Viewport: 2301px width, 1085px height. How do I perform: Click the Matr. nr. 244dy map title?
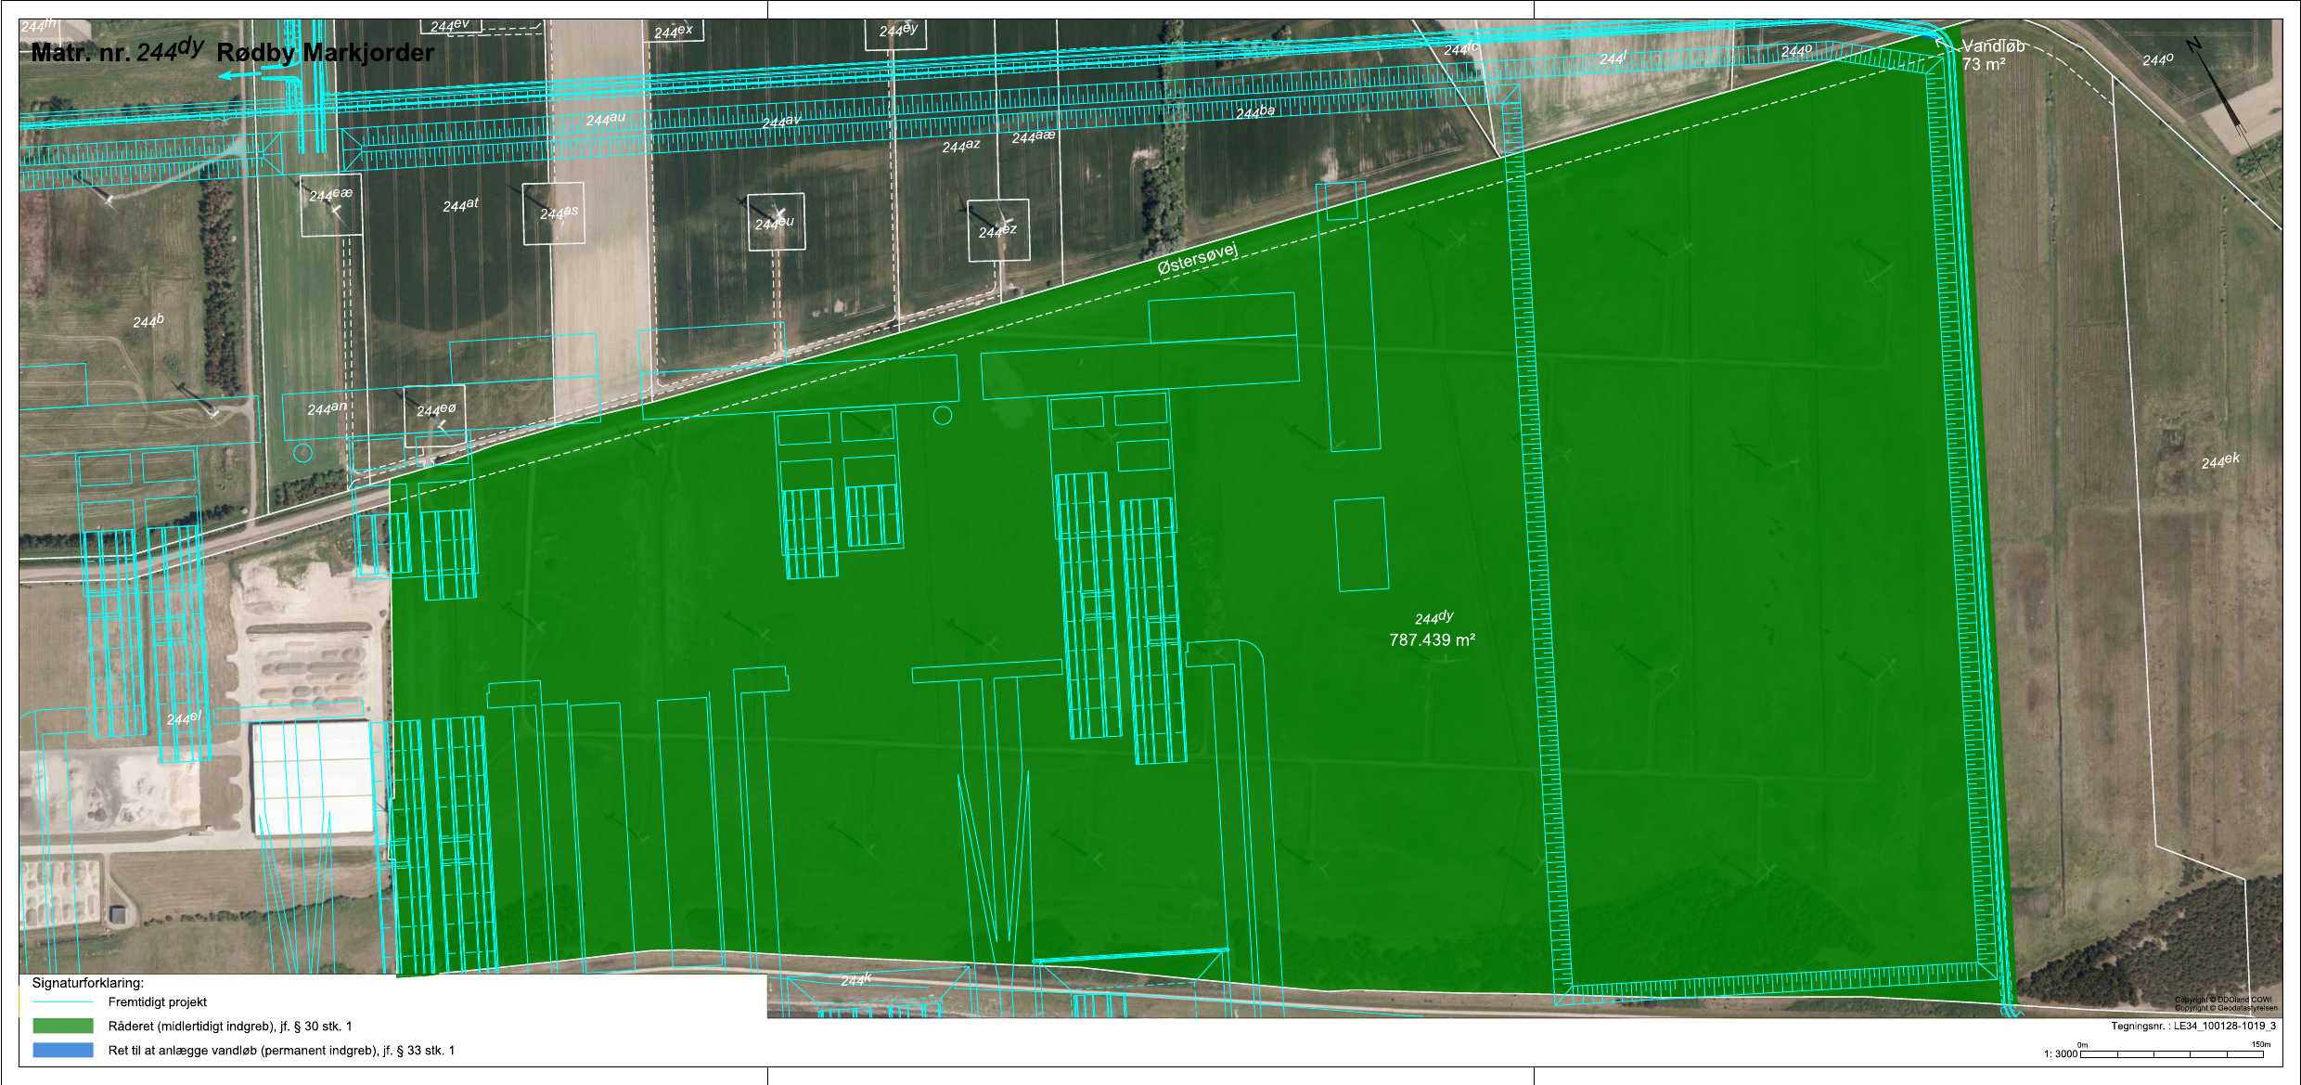pyautogui.click(x=232, y=50)
